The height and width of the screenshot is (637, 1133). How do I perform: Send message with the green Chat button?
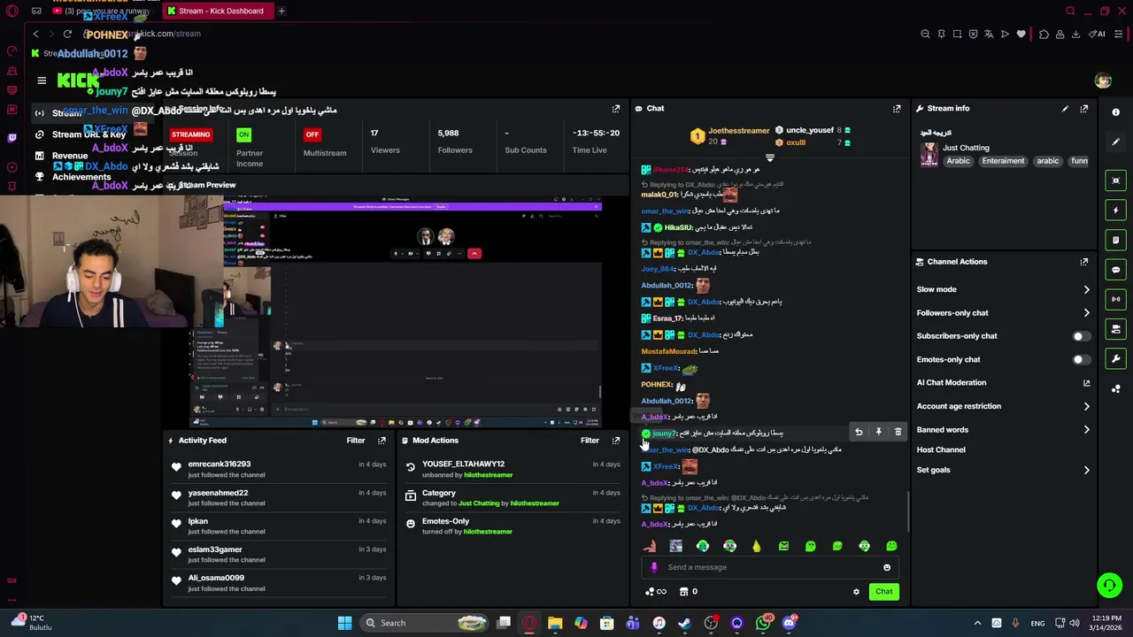884,592
